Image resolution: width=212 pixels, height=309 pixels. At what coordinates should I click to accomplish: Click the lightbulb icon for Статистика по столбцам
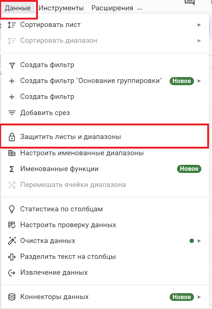click(12, 208)
